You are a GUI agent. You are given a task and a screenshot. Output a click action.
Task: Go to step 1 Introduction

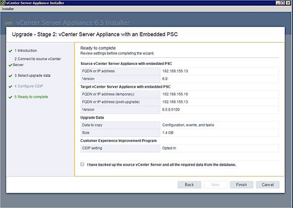[x=25, y=50]
